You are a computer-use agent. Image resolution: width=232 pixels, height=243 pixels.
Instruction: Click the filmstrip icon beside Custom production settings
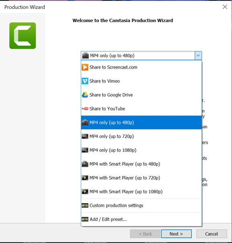click(85, 206)
